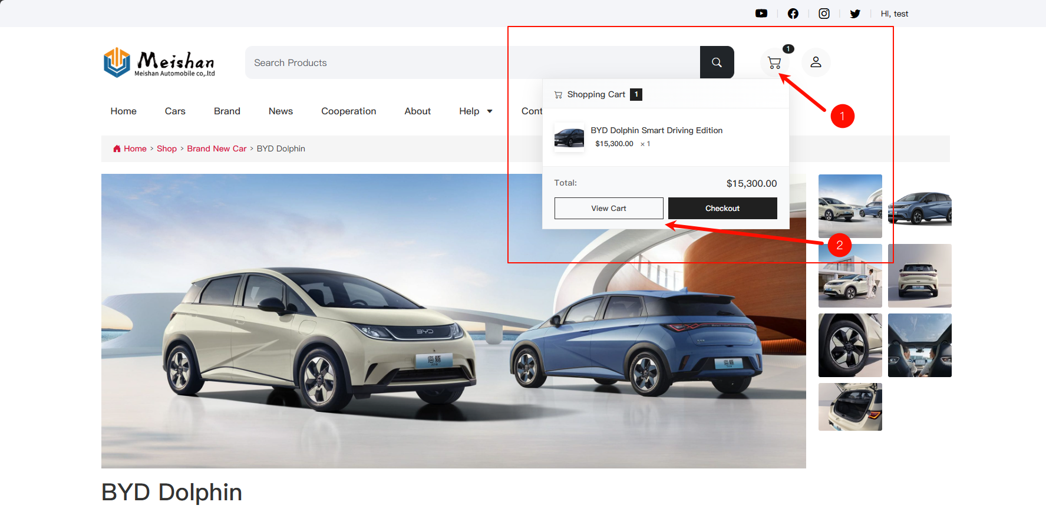Select the wheel close-up thumbnail

tap(850, 345)
